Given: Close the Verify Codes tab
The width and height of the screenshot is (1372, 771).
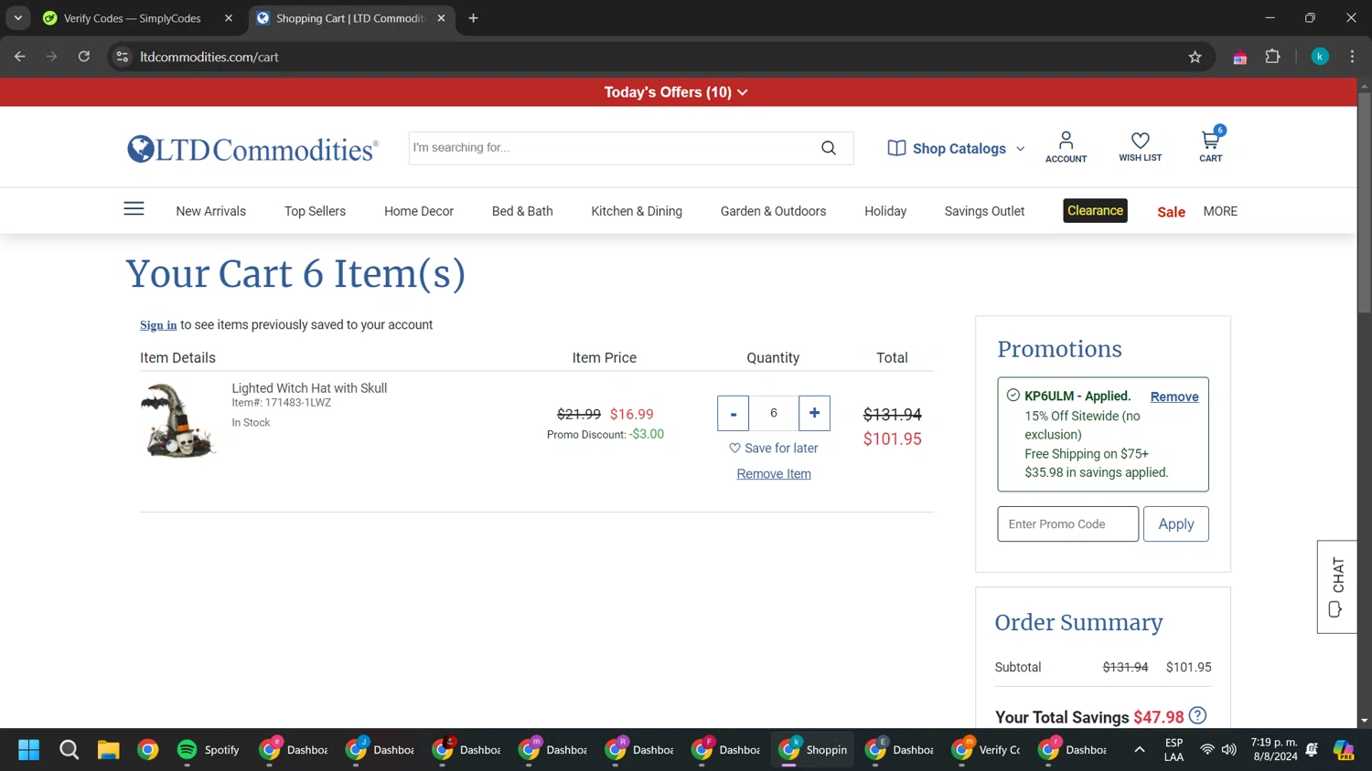Looking at the screenshot, I should [x=229, y=18].
